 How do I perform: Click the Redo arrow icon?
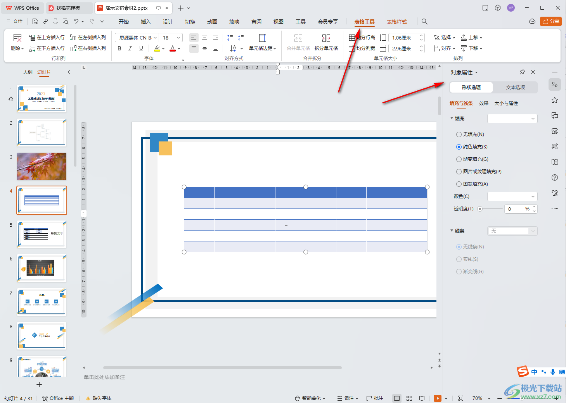(x=92, y=22)
